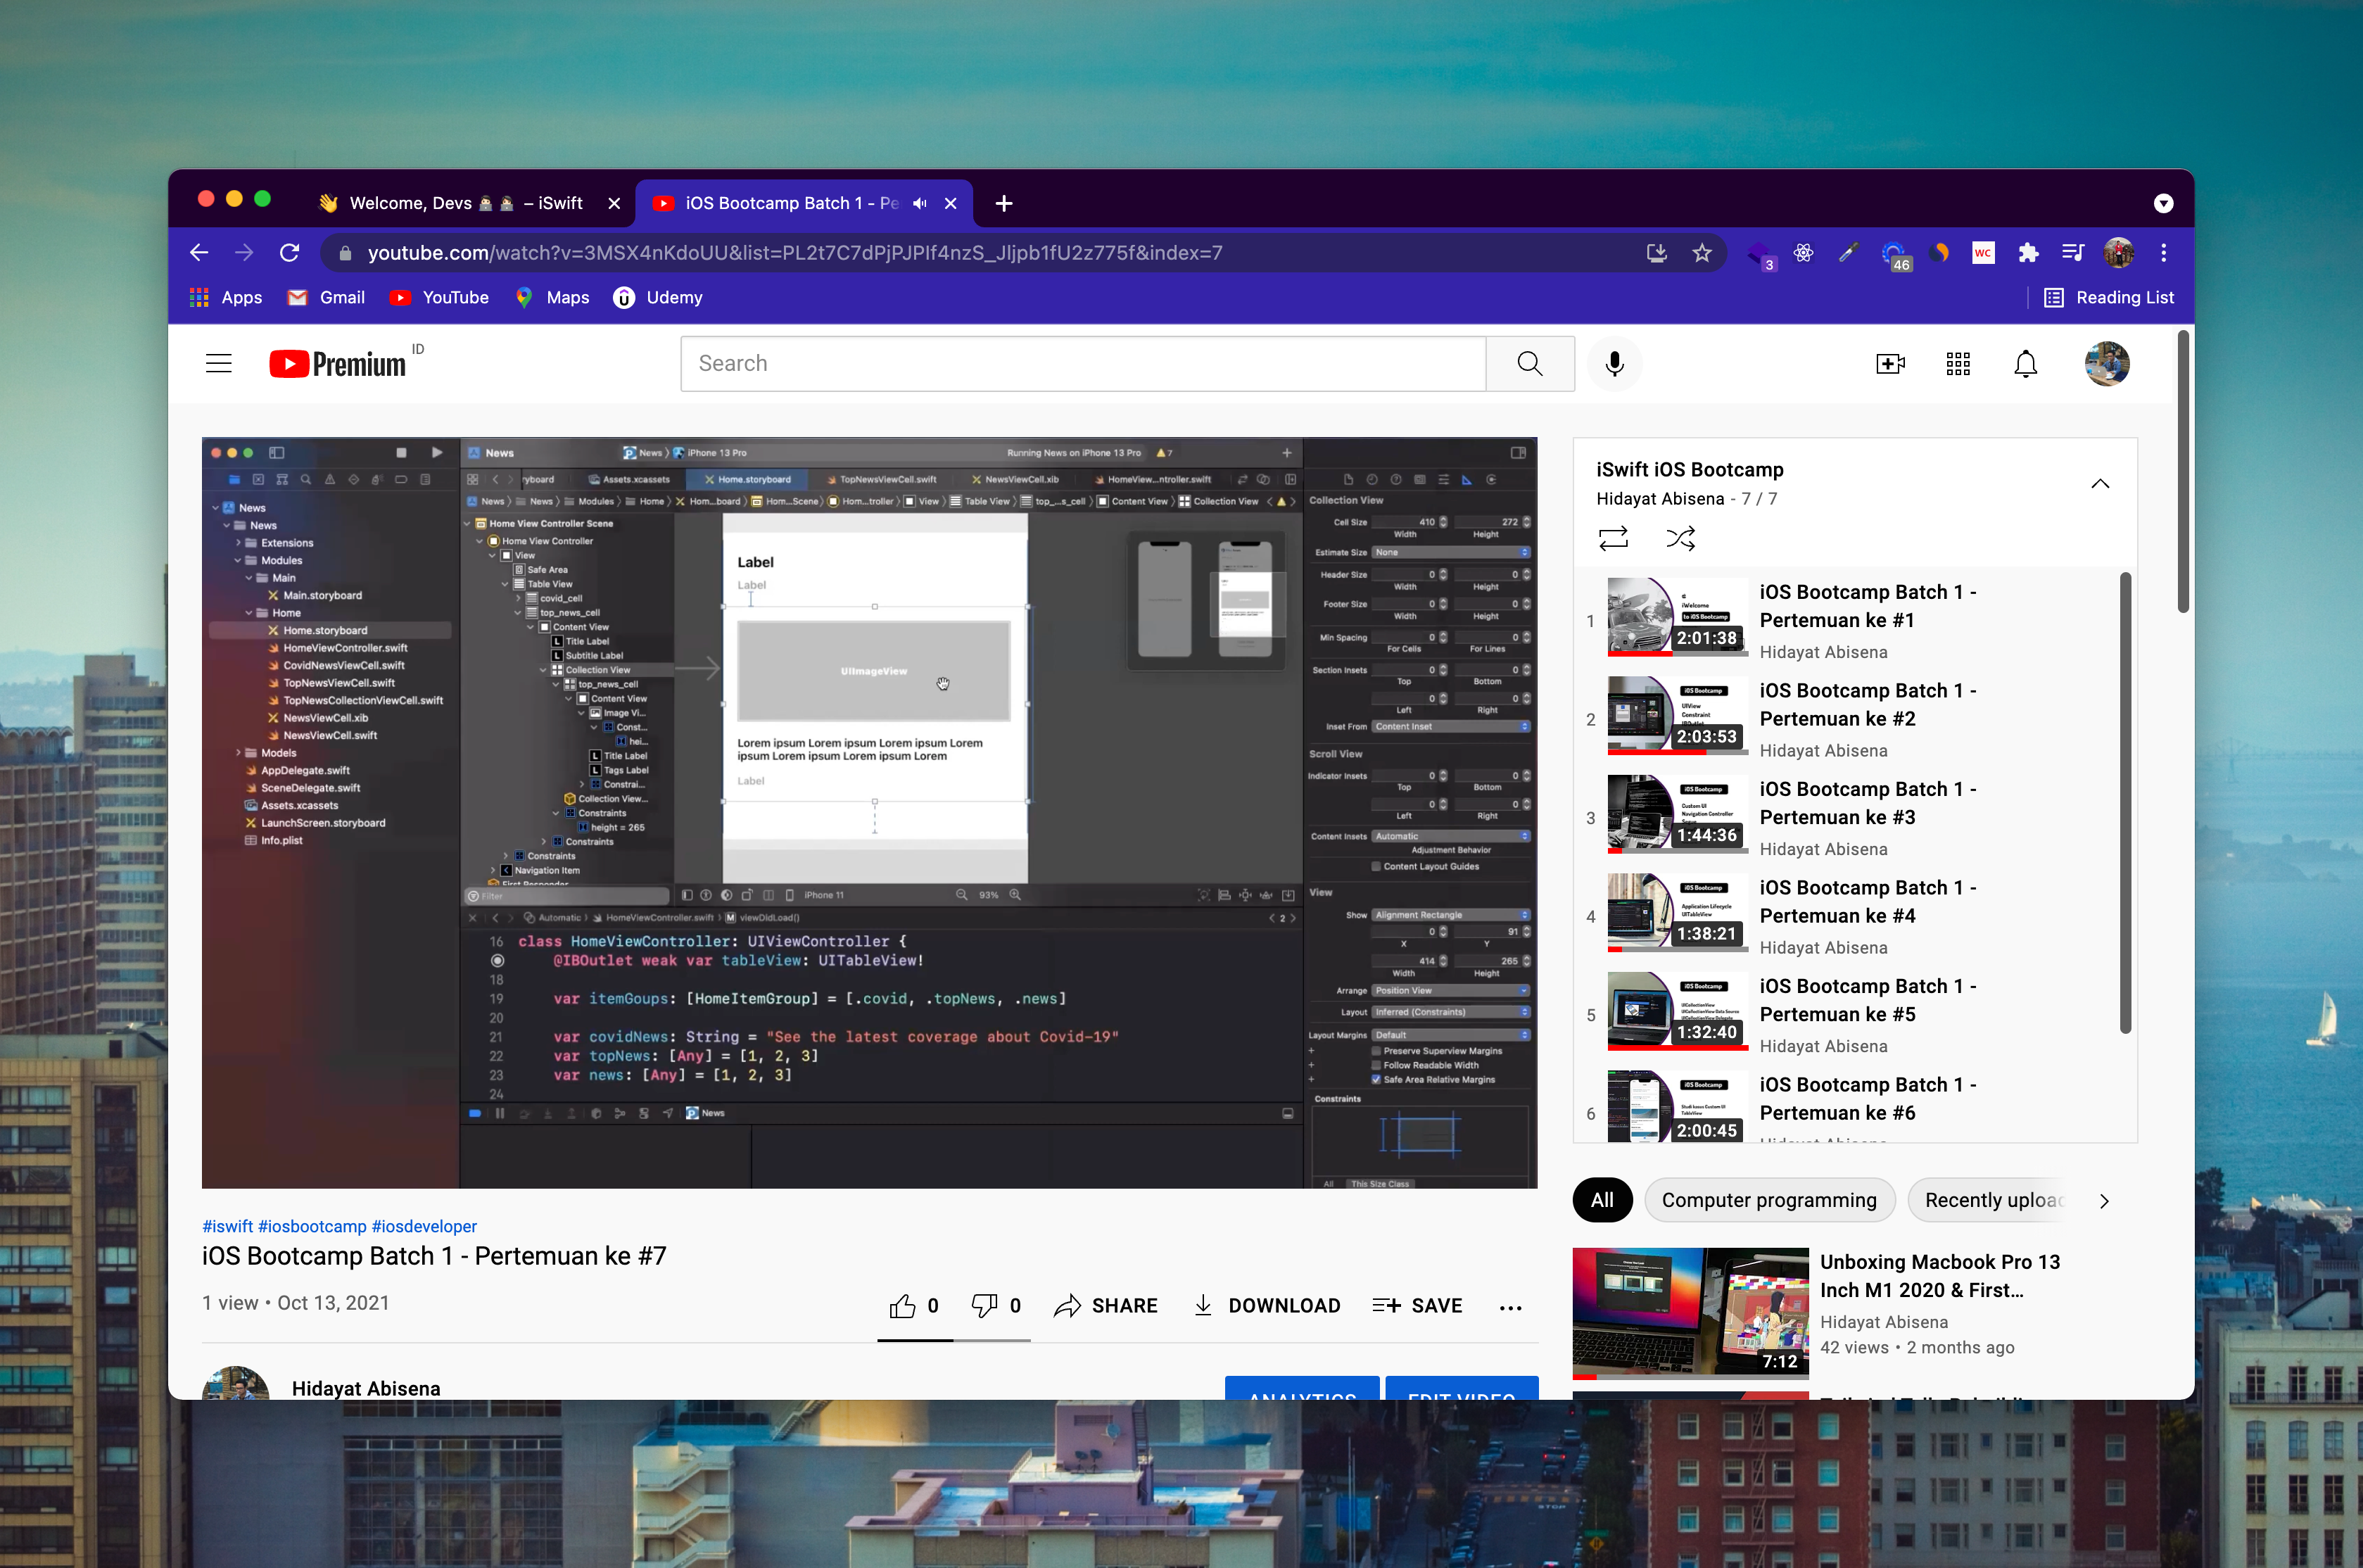Open a new browser tab

[x=1003, y=203]
